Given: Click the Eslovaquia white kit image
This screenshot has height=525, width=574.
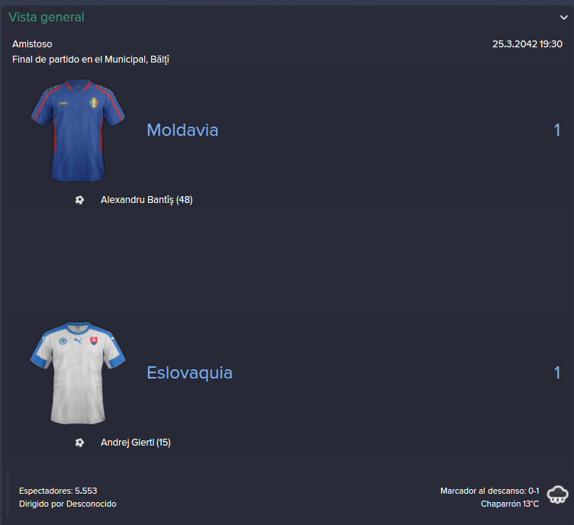Looking at the screenshot, I should click(x=78, y=373).
